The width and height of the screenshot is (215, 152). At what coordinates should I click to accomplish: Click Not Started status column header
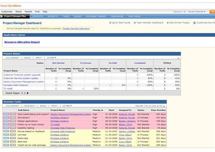click(58, 63)
